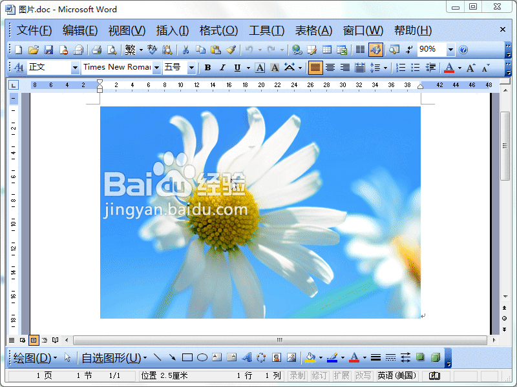Click the 英语(美国) language indicator

tap(397, 375)
